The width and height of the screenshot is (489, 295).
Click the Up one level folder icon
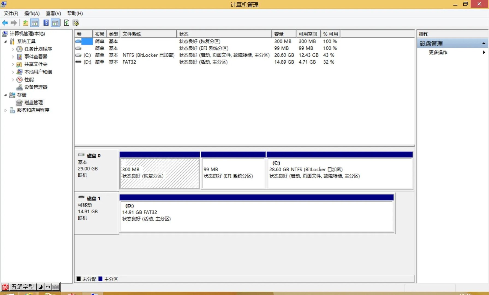click(x=25, y=23)
